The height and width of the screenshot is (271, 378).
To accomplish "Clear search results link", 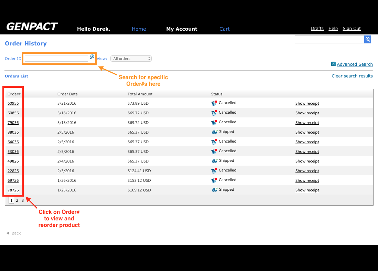I will [x=352, y=76].
